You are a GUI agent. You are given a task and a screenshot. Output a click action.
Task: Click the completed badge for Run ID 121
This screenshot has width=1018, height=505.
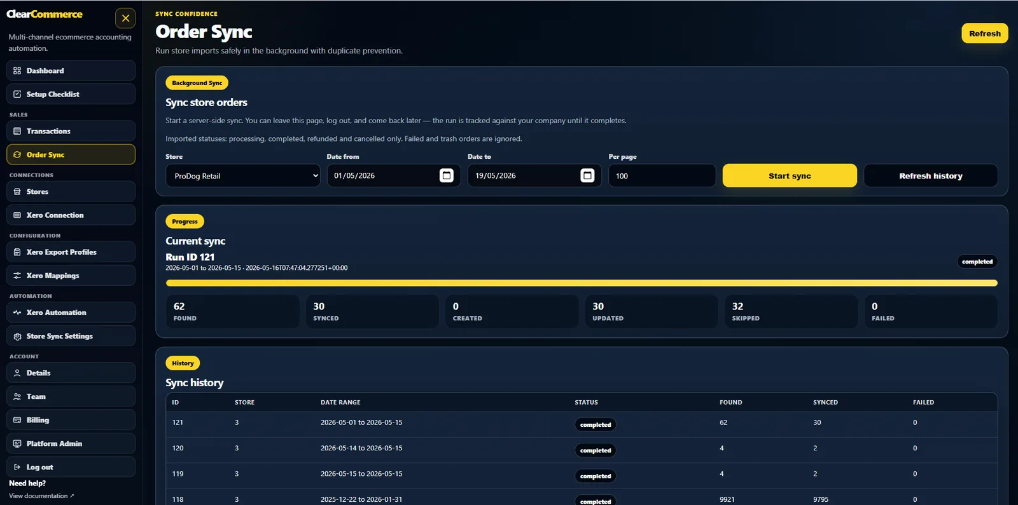click(x=977, y=262)
